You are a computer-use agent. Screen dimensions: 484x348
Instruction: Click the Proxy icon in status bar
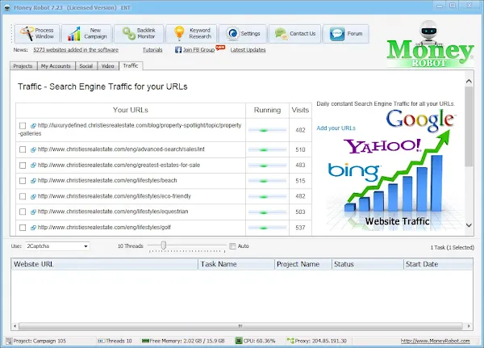pyautogui.click(x=290, y=341)
